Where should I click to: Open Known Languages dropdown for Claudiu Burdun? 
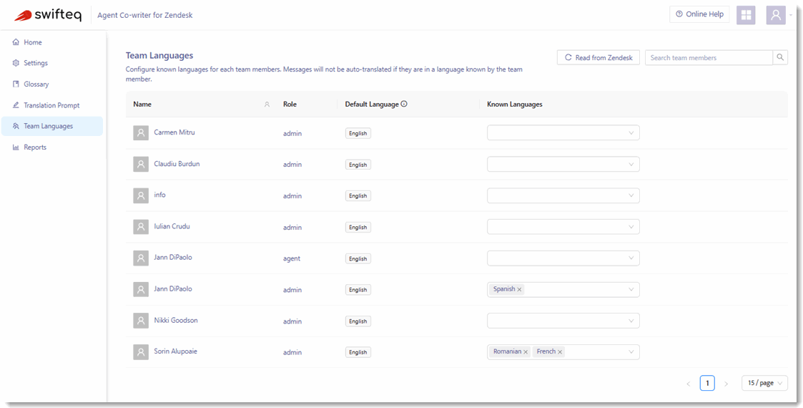563,164
